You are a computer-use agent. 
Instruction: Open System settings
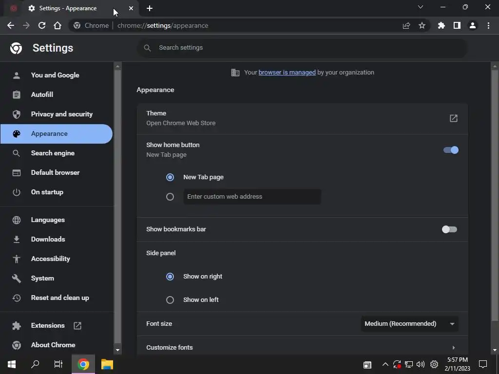[56, 278]
